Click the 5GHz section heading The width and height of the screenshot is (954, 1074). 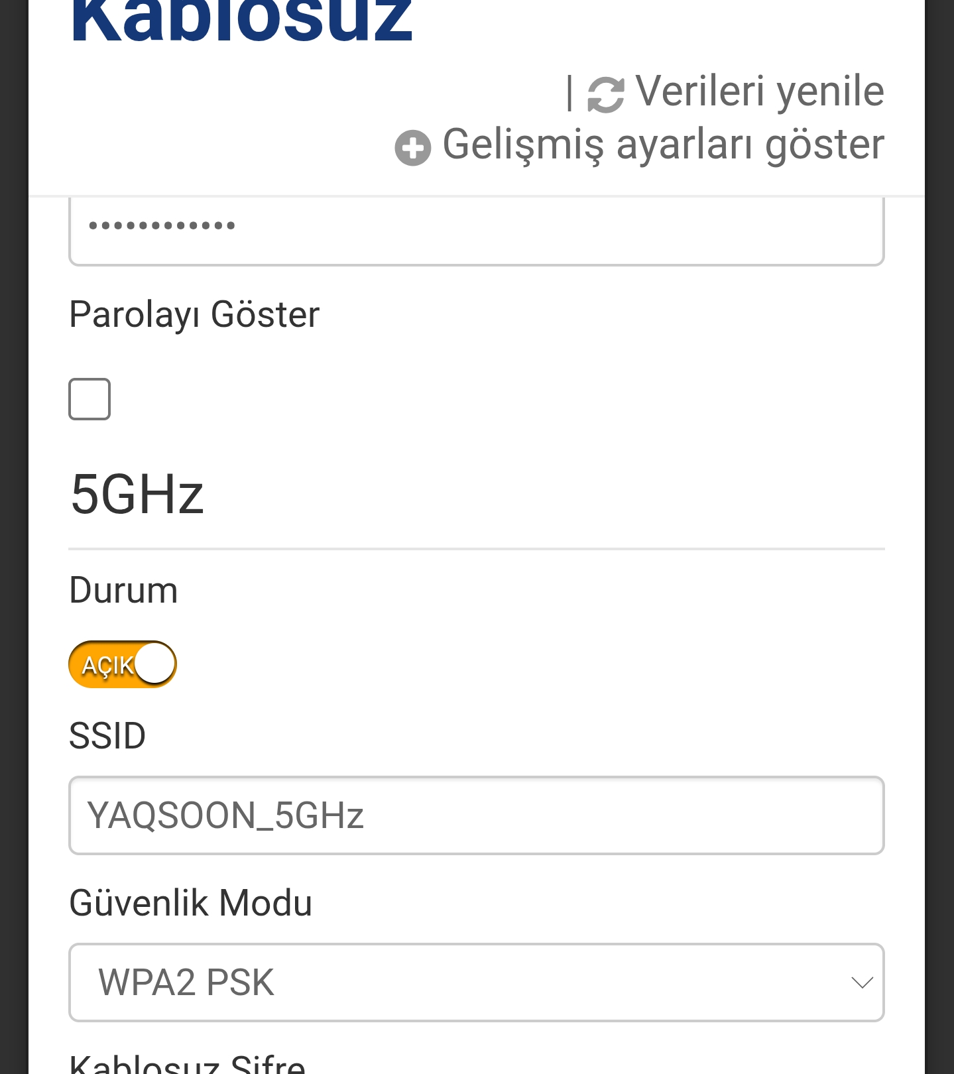click(137, 495)
